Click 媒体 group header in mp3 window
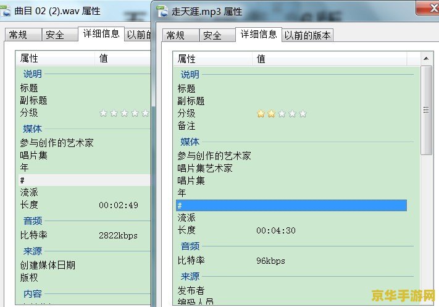Screen dimensions: 439x307 (x=190, y=141)
